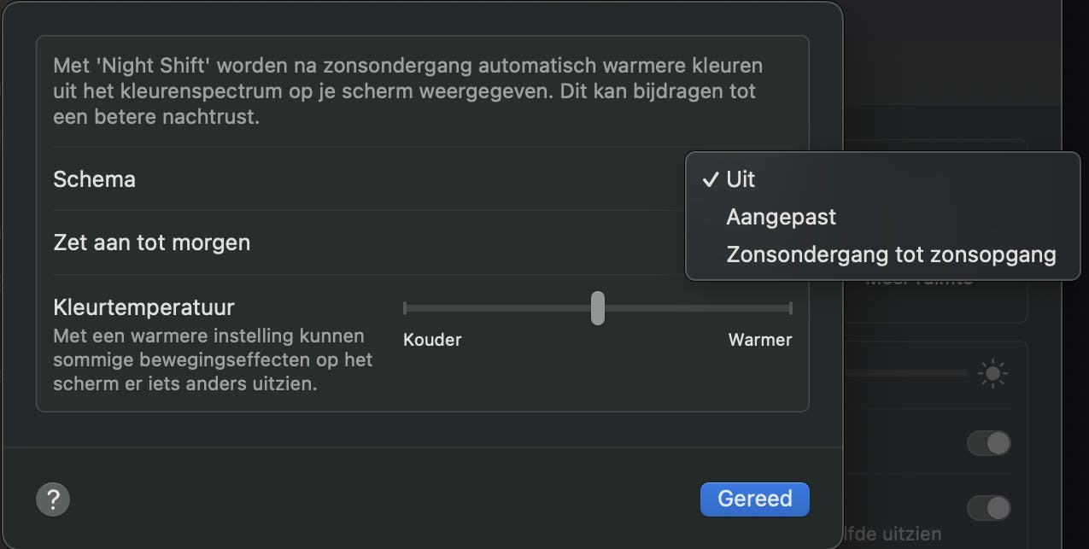1089x549 pixels.
Task: Enable the upper toggle switch in background panel
Action: pyautogui.click(x=988, y=443)
